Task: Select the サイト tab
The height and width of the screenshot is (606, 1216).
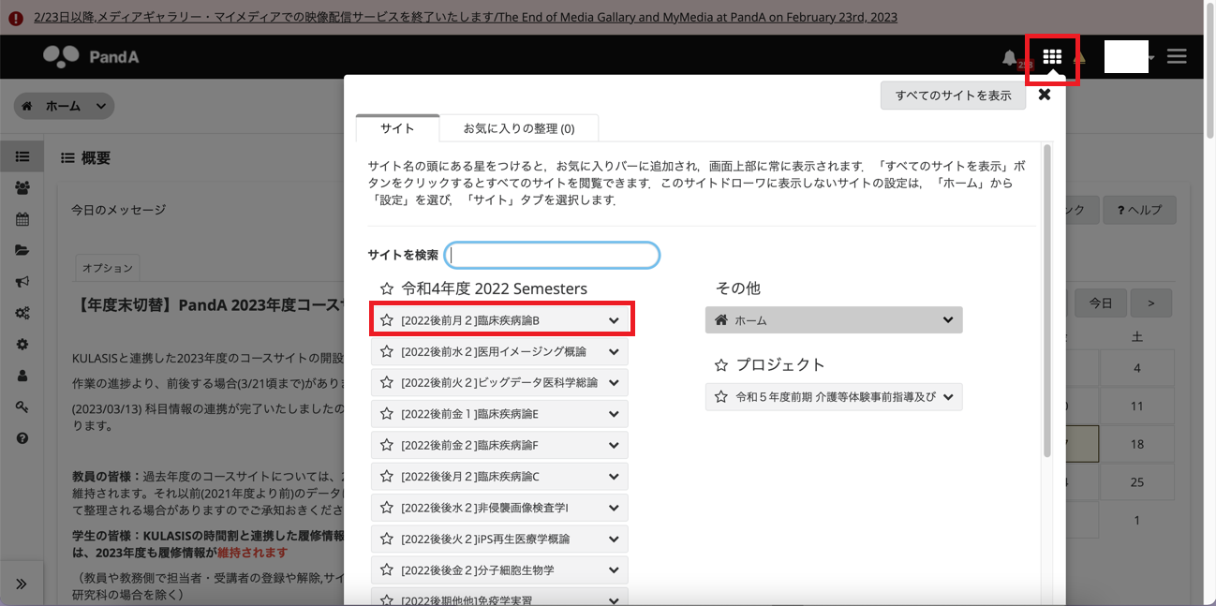Action: tap(397, 128)
